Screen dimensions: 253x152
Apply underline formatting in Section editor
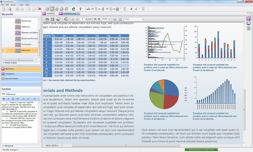pyautogui.click(x=13, y=99)
